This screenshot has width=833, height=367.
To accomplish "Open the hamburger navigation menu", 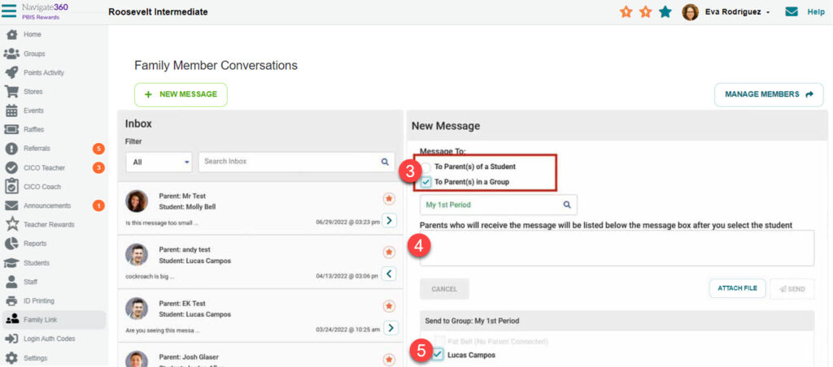I will point(9,11).
